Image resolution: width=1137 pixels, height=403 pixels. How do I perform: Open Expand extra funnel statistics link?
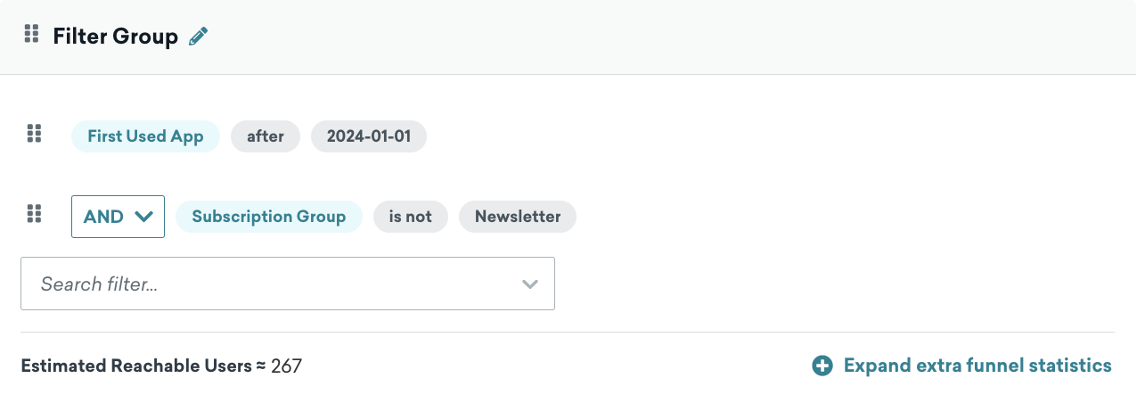977,366
